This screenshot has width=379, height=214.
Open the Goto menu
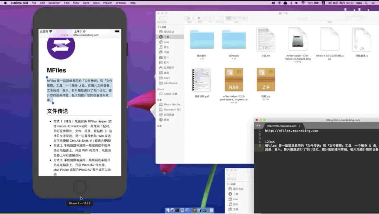point(86,3)
